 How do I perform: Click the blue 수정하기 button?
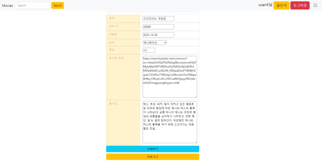pyautogui.click(x=153, y=149)
